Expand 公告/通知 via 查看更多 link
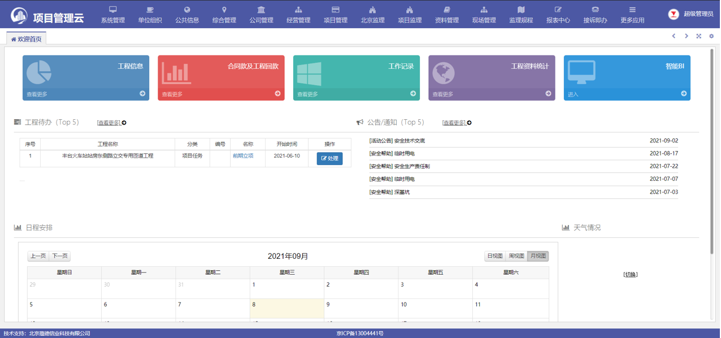The width and height of the screenshot is (721, 338). [x=454, y=123]
